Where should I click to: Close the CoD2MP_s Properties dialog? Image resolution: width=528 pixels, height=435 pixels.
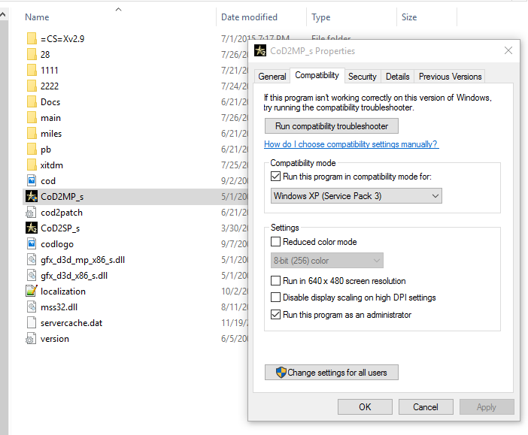click(x=508, y=50)
